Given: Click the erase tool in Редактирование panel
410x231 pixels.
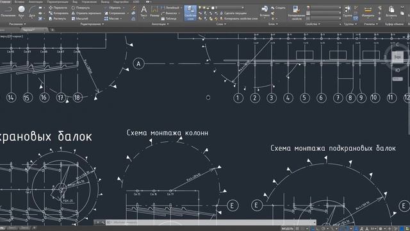Looking at the screenshot, I should (134, 8).
